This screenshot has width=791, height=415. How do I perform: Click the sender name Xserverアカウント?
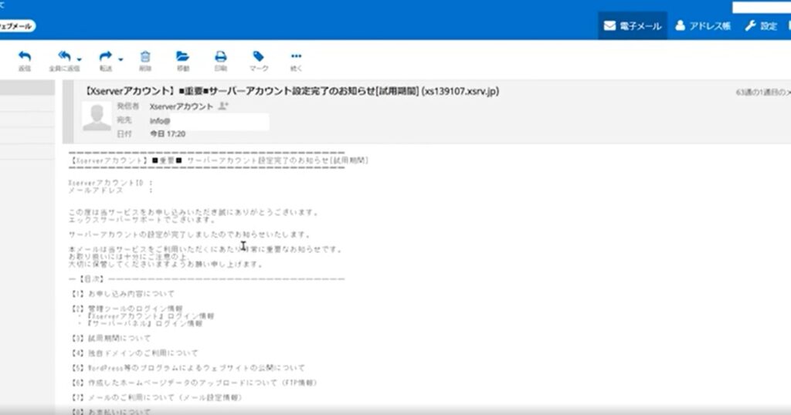(x=181, y=106)
